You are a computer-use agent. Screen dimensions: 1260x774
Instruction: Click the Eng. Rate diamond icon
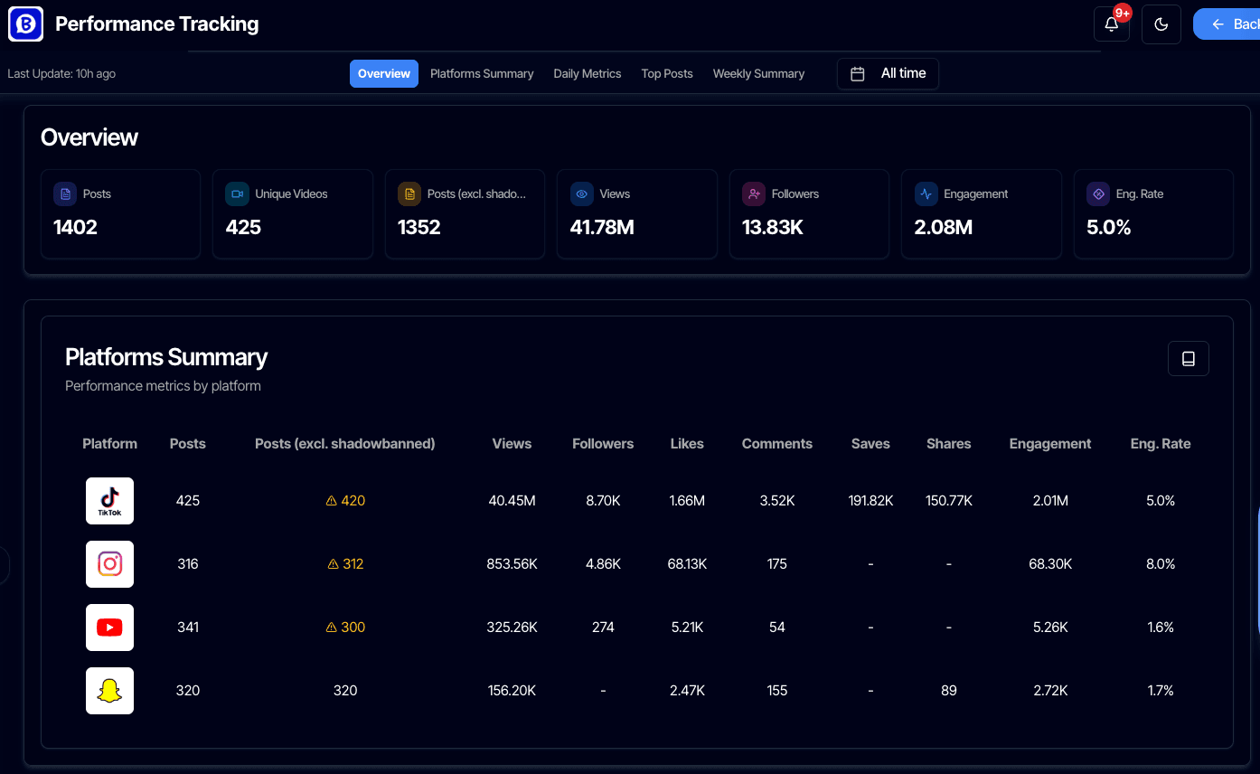1098,193
